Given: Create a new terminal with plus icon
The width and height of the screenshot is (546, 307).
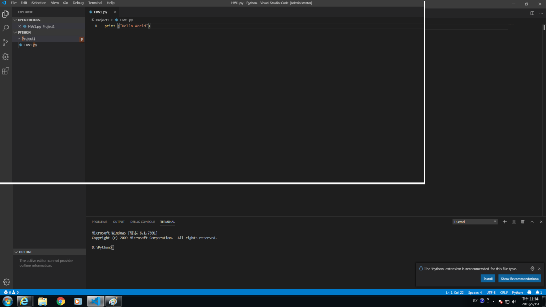Looking at the screenshot, I should 504,222.
